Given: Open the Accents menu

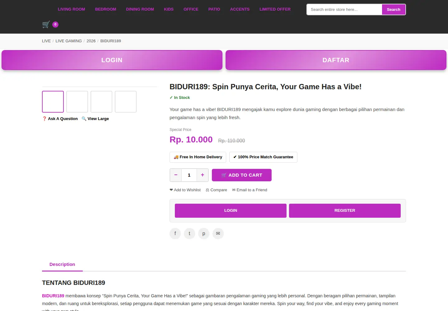Looking at the screenshot, I should 240,9.
